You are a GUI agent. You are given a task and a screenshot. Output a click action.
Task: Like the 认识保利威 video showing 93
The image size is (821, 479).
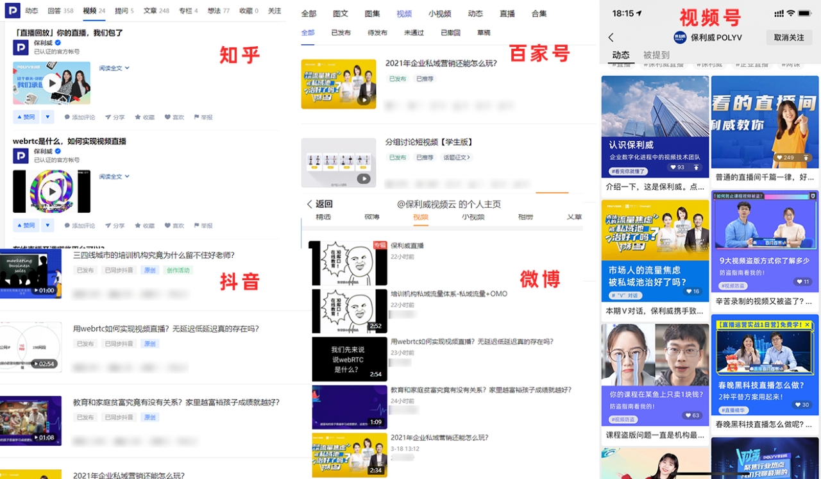(677, 167)
